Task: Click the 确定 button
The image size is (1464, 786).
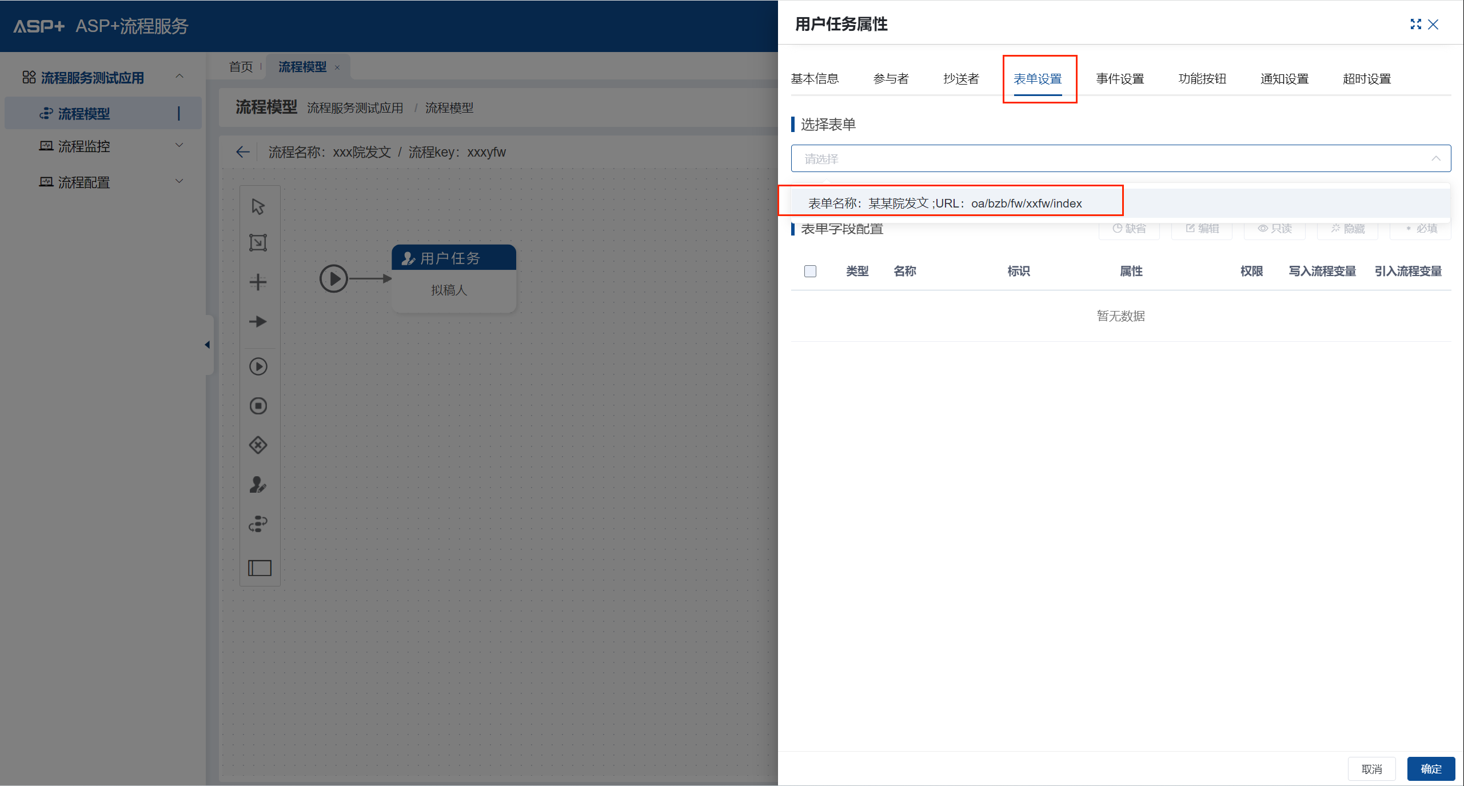Action: (1431, 769)
